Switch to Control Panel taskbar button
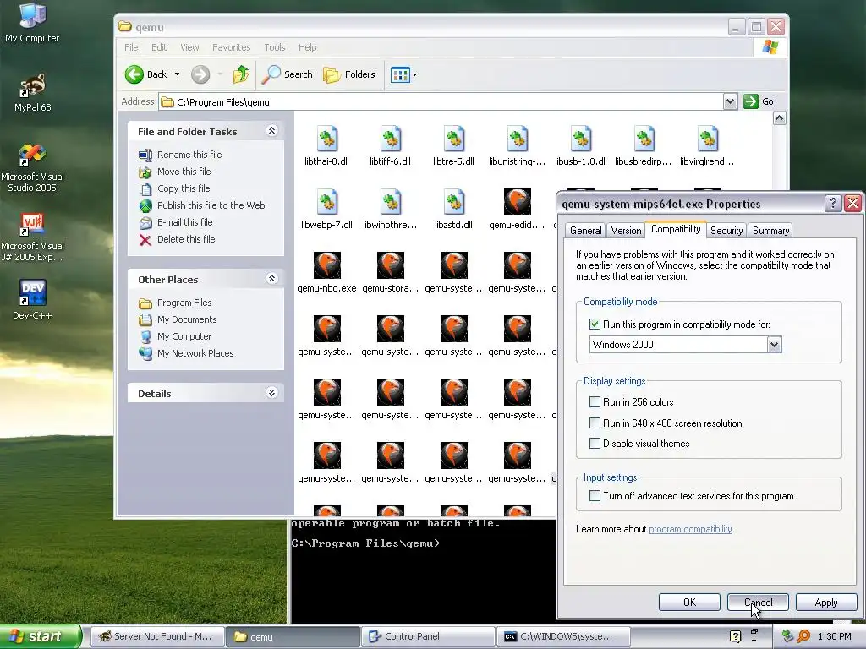The width and height of the screenshot is (866, 649). (428, 636)
